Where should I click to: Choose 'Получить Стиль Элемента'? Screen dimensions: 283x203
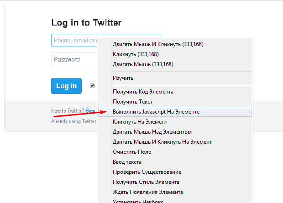[175, 182]
